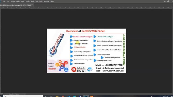Open the Filter menu
This screenshot has width=173, height=97.
[33, 2]
